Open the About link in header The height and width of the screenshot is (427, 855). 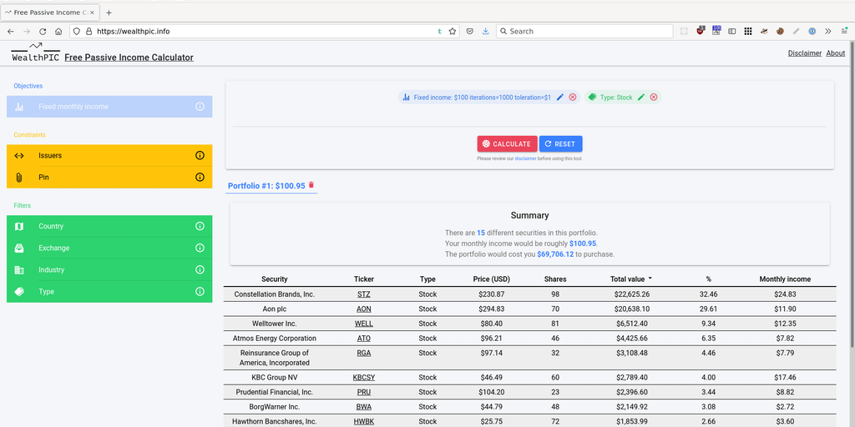tap(835, 53)
